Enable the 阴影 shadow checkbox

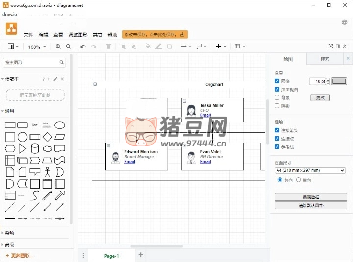pos(277,106)
